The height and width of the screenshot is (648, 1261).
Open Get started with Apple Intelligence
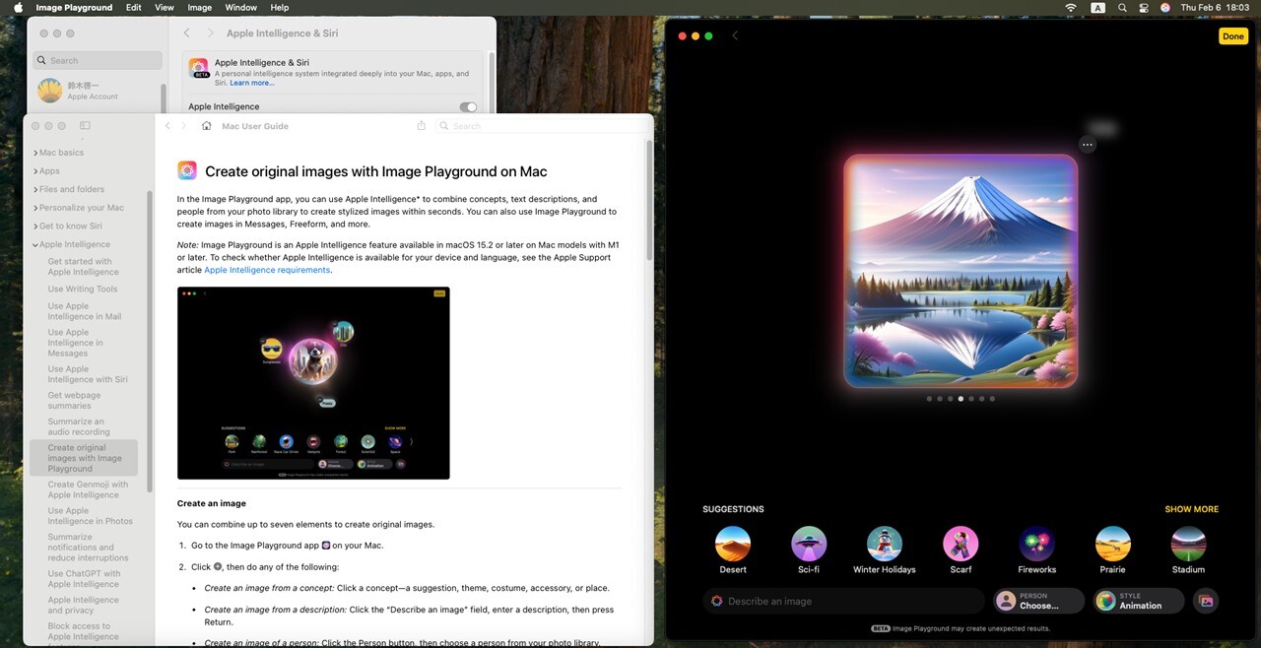click(83, 267)
